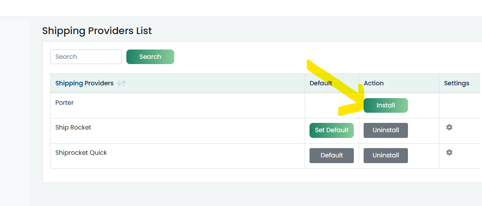Open settings gear for Ship Rocket
Image resolution: width=482 pixels, height=206 pixels.
(449, 127)
